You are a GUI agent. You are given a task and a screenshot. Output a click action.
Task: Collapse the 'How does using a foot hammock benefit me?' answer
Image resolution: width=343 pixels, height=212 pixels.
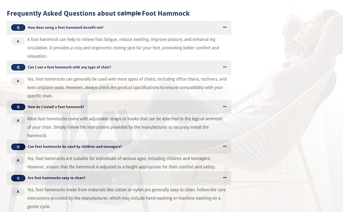225,27
